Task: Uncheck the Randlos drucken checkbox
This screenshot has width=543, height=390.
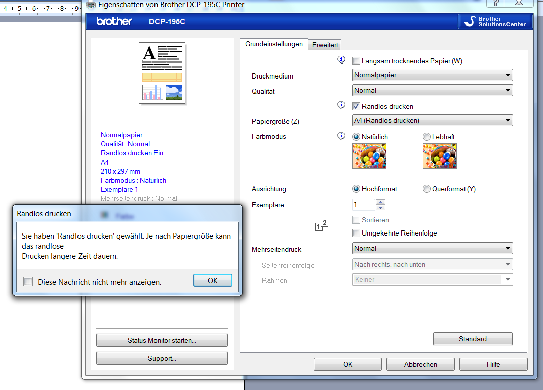Action: point(356,106)
